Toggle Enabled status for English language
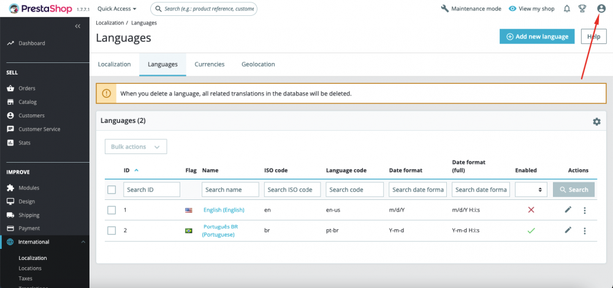 pyautogui.click(x=531, y=210)
